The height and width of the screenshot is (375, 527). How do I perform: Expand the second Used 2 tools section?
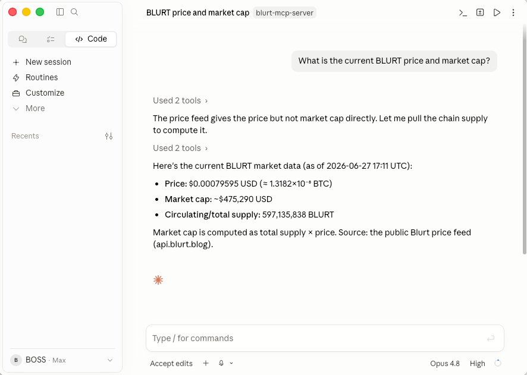[x=180, y=148]
